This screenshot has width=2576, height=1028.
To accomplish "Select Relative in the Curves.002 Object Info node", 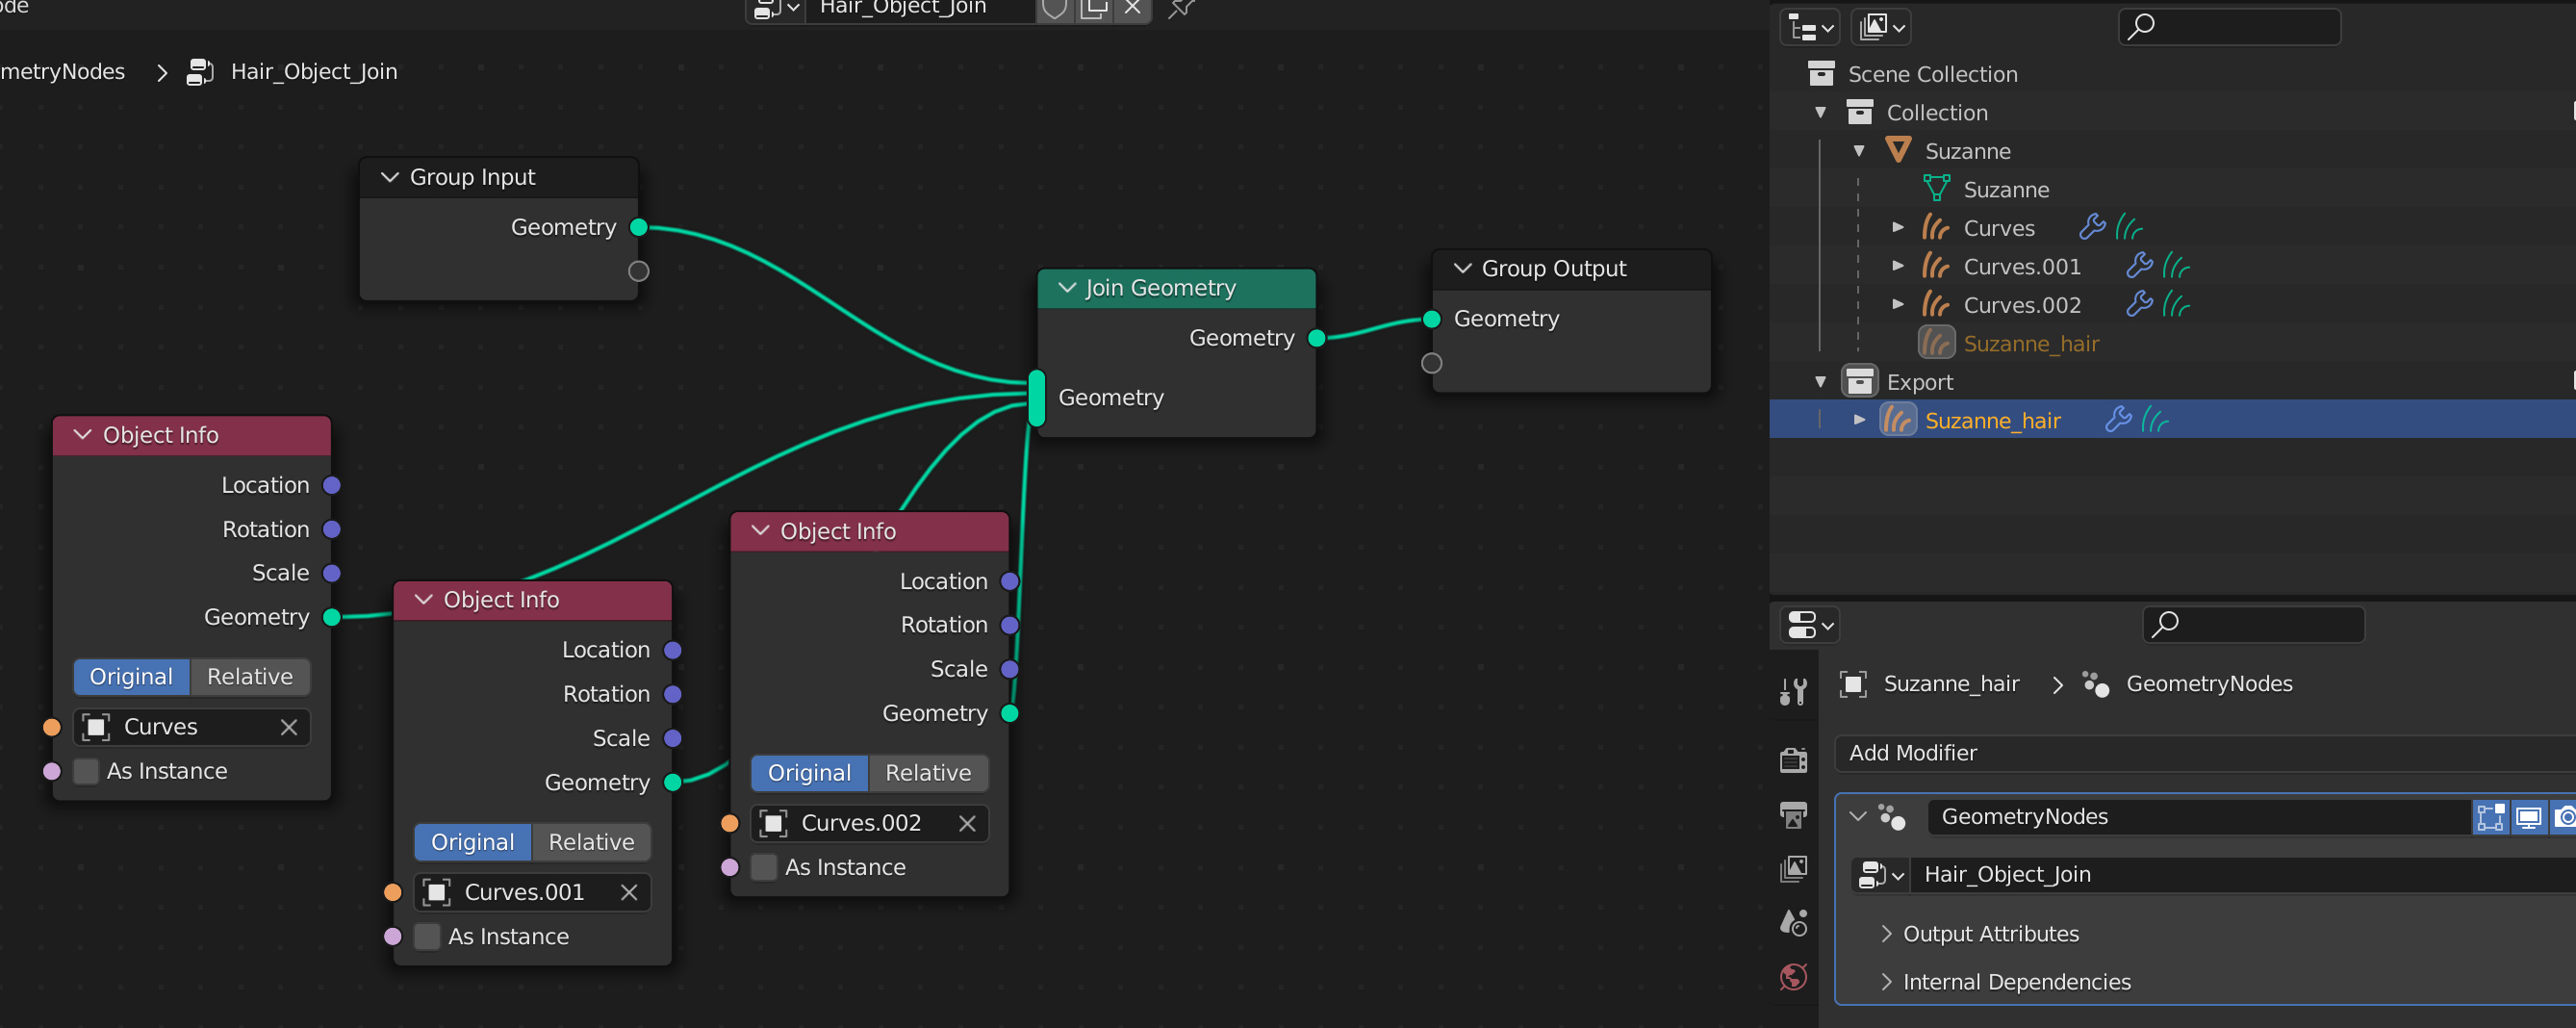I will (928, 773).
